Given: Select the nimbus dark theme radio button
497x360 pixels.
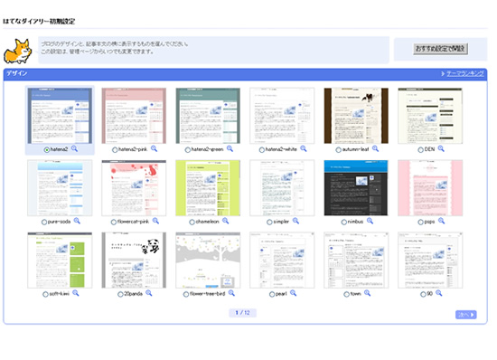Looking at the screenshot, I should (x=344, y=222).
